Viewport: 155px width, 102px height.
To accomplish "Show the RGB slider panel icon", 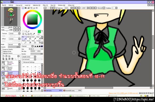I will point(26,8).
